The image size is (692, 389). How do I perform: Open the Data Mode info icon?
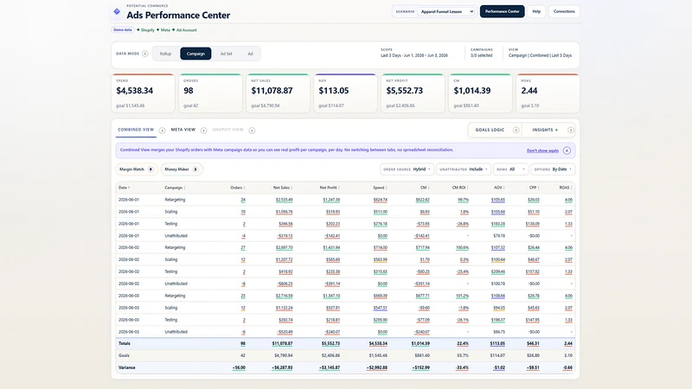click(144, 54)
